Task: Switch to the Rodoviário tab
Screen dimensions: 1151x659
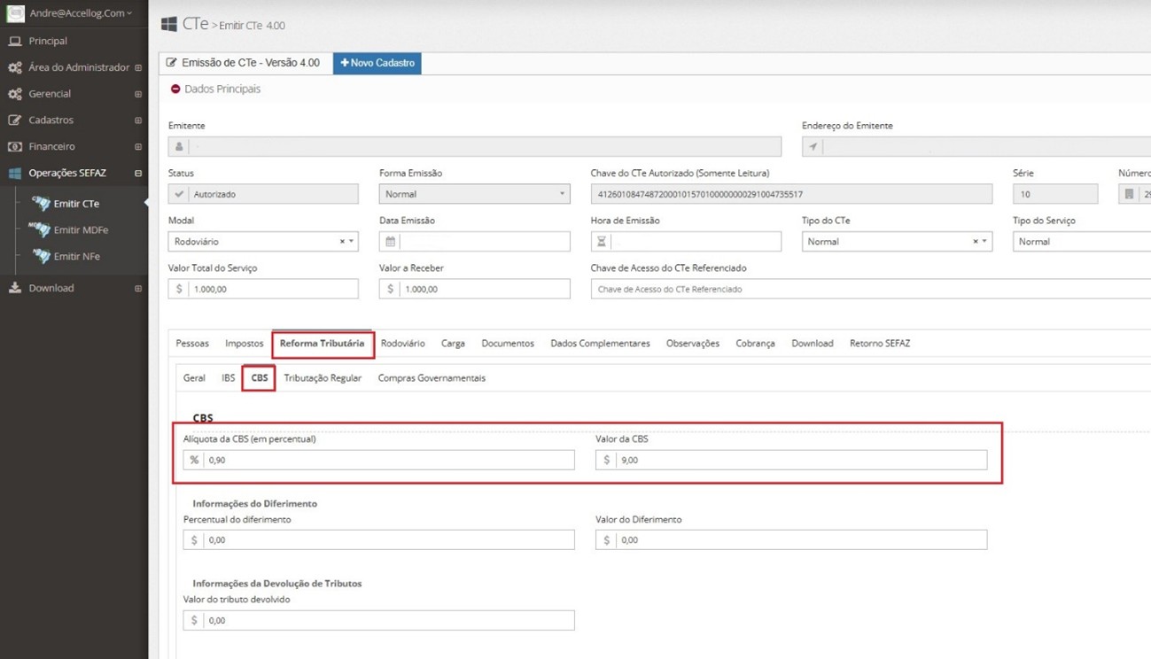Action: (x=403, y=344)
